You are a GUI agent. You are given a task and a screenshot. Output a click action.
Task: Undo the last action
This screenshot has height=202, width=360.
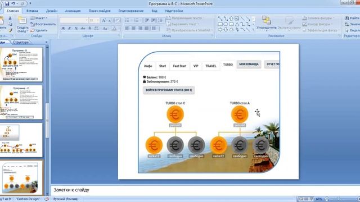[x=13, y=4]
